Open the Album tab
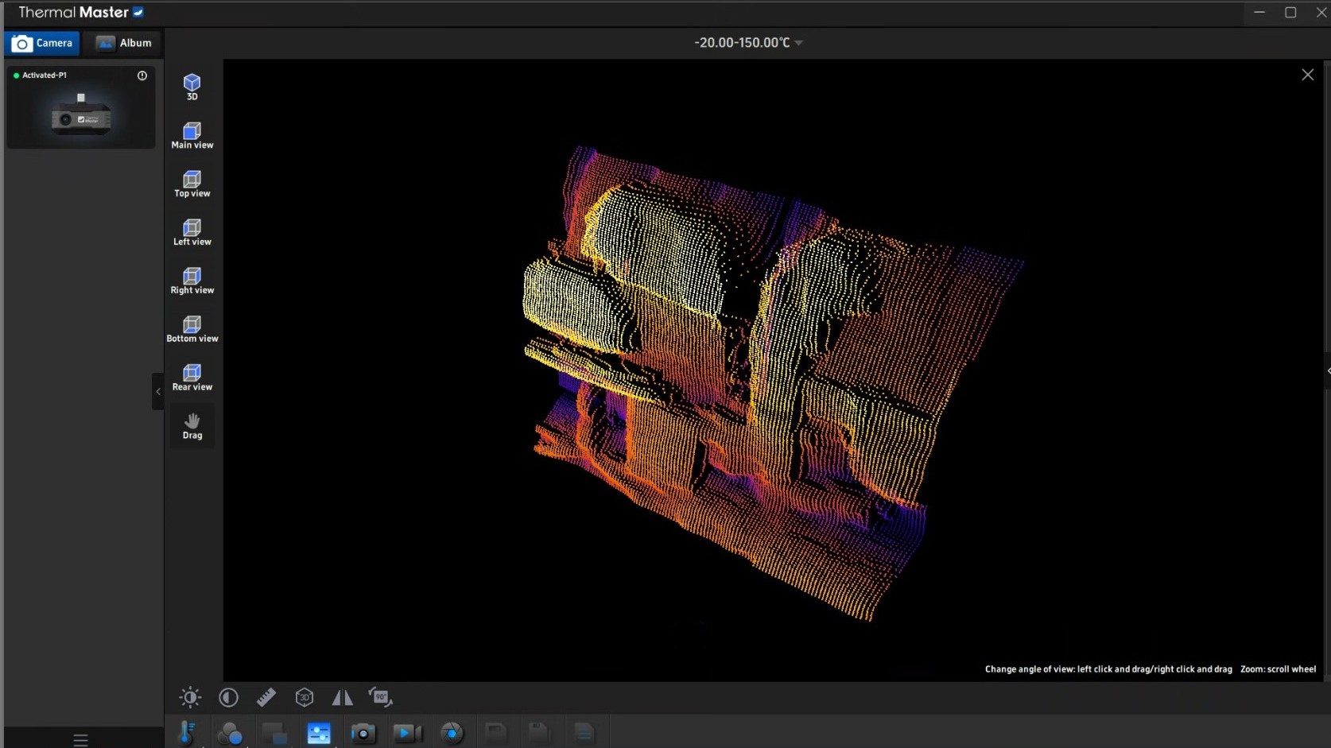Screen dimensions: 1331x748 pyautogui.click(x=123, y=43)
